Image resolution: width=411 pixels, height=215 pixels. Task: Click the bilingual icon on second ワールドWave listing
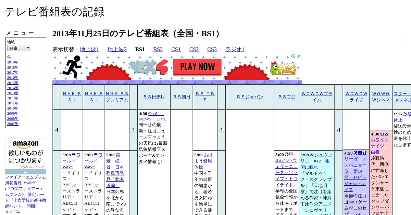coord(96,155)
